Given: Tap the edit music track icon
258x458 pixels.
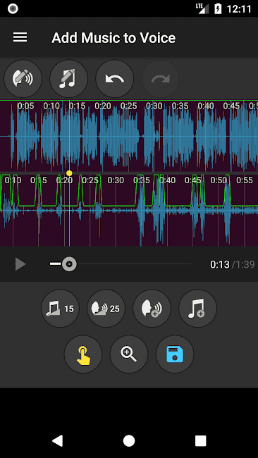Looking at the screenshot, I should tap(68, 79).
